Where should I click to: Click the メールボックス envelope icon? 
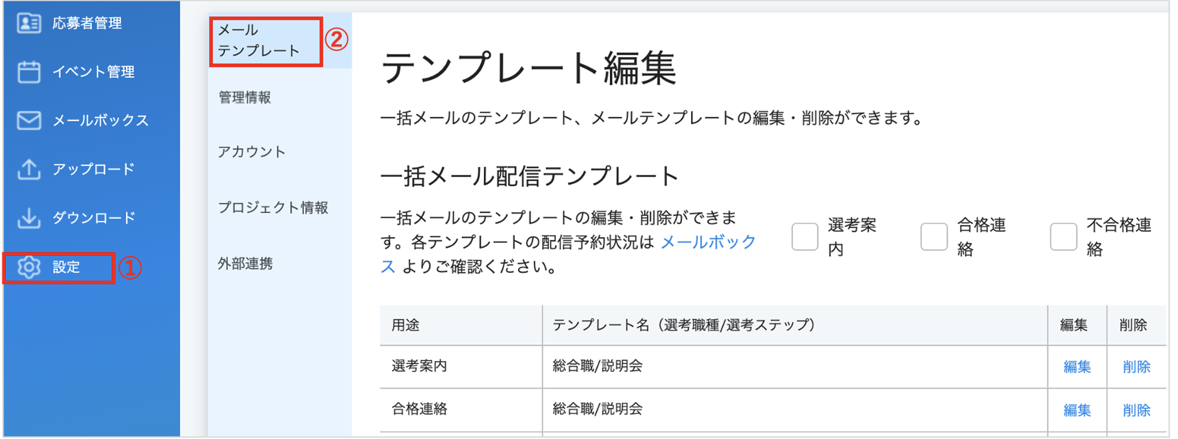[x=29, y=120]
